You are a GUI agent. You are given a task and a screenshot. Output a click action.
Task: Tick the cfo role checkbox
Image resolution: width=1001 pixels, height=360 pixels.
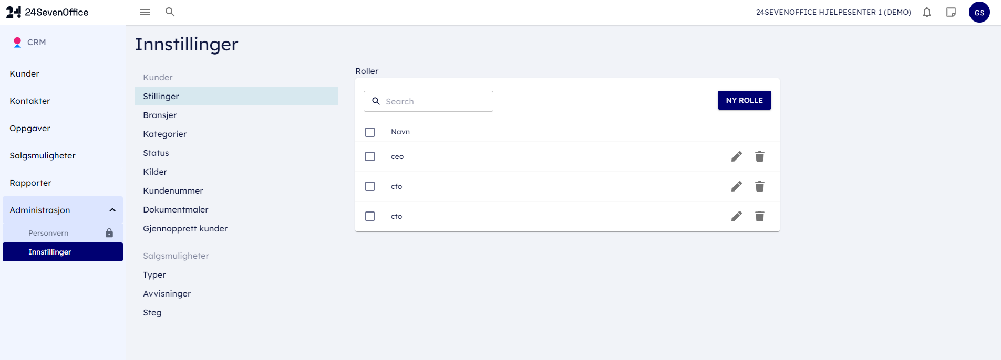[370, 186]
